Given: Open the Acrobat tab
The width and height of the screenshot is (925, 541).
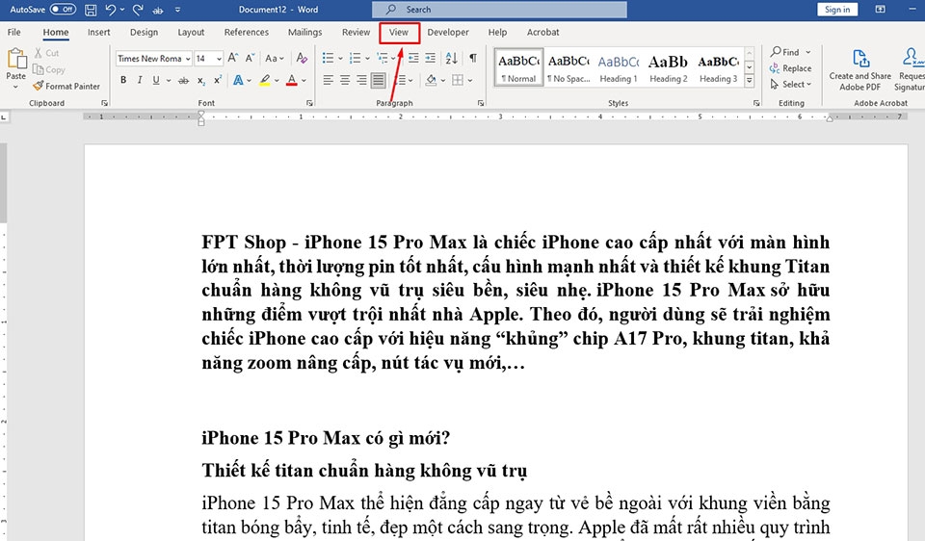Looking at the screenshot, I should 542,33.
